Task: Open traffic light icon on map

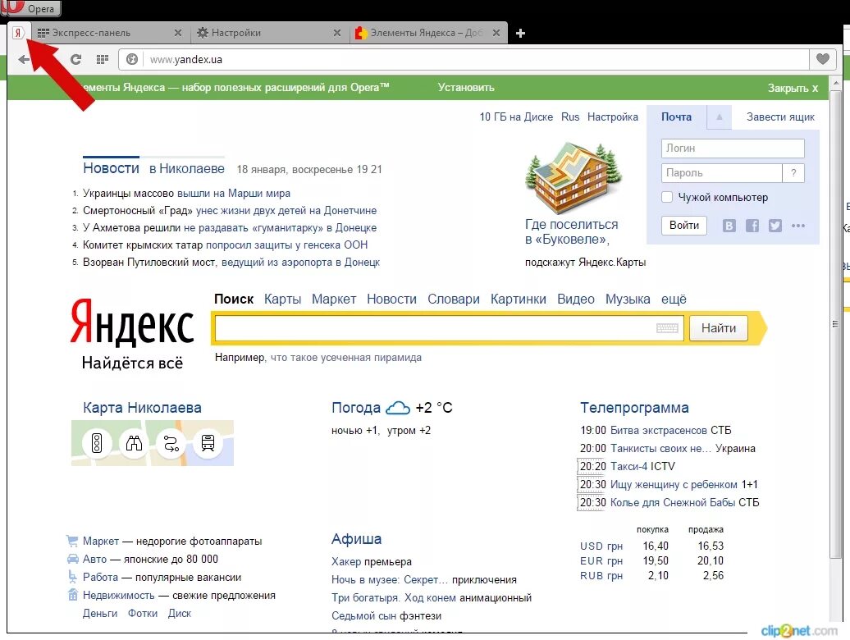Action: [97, 443]
